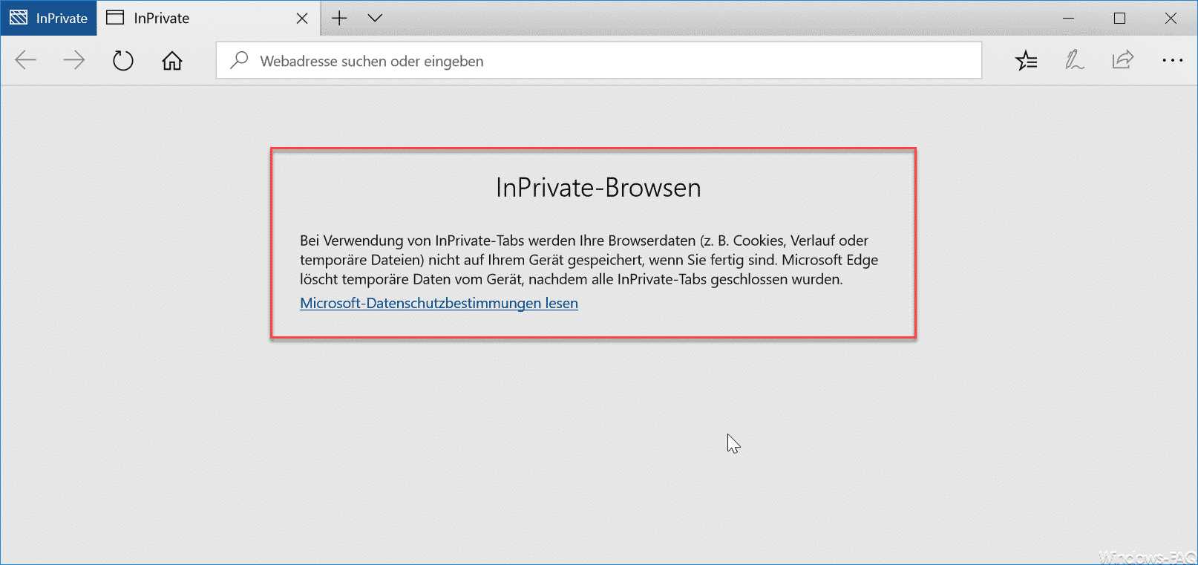The height and width of the screenshot is (565, 1198).
Task: Go back with the left arrow
Action: click(x=26, y=60)
